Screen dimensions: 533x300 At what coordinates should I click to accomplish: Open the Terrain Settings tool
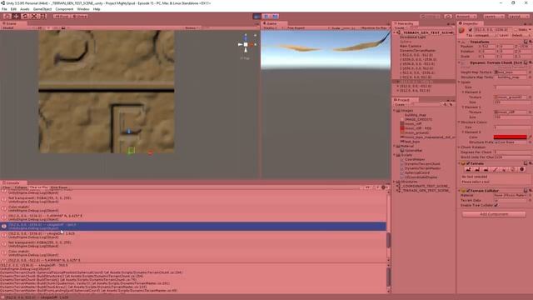point(522,169)
